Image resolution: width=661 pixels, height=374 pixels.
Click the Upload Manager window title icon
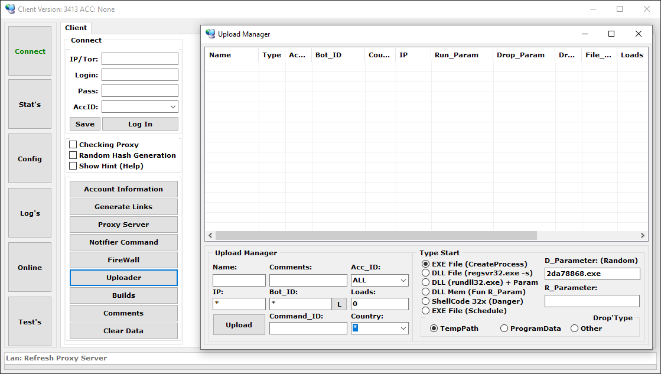(210, 34)
